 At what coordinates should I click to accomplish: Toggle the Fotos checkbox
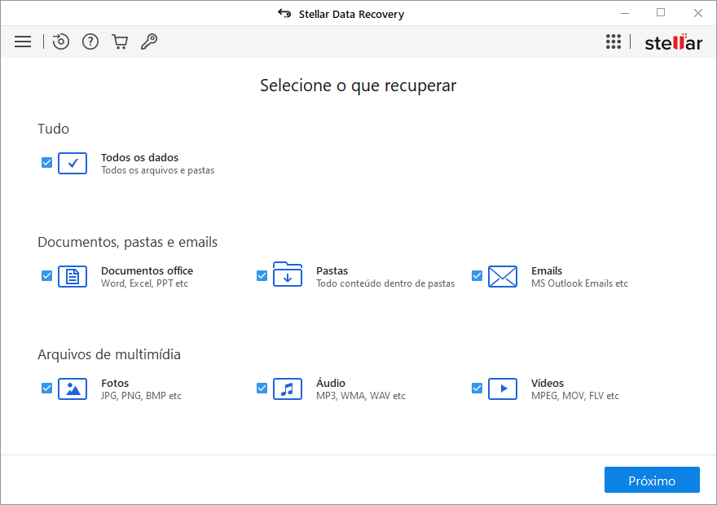point(46,389)
